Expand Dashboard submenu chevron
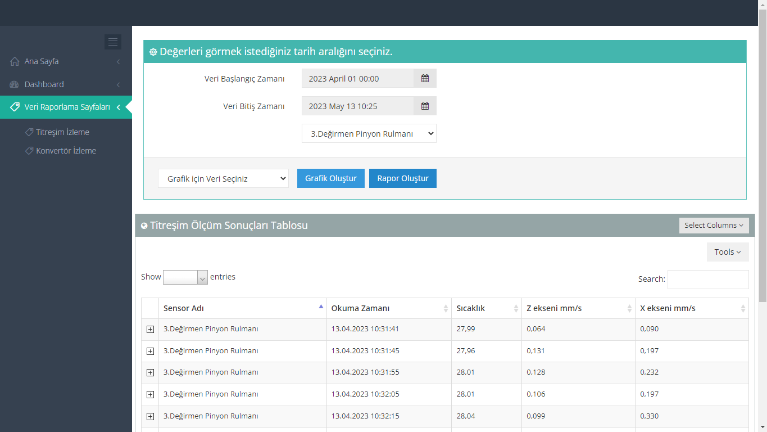This screenshot has height=432, width=767. [x=118, y=85]
